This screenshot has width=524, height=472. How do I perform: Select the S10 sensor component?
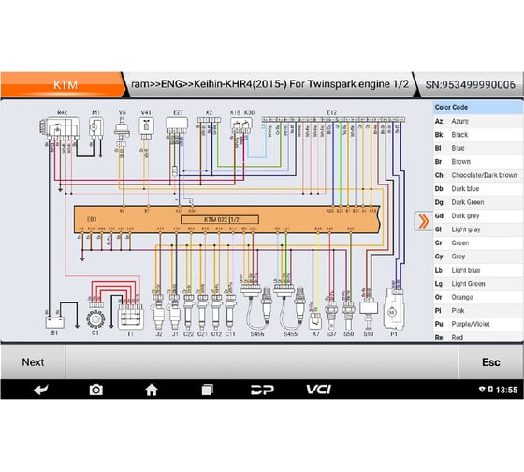click(x=369, y=314)
